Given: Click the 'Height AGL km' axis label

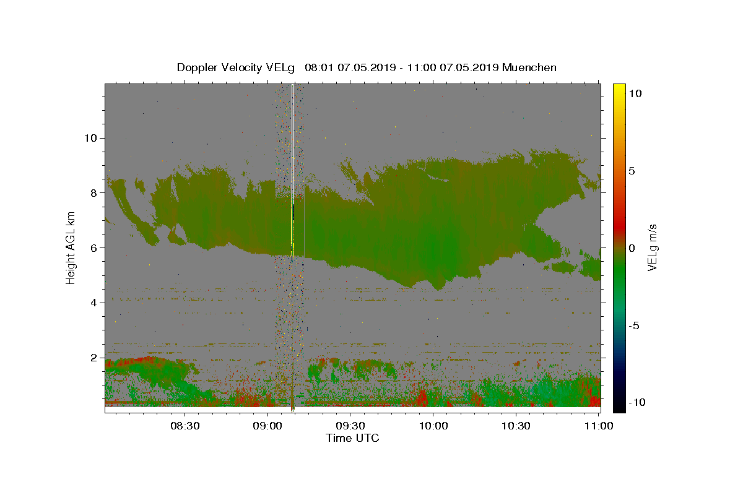Looking at the screenshot, I should [x=71, y=248].
